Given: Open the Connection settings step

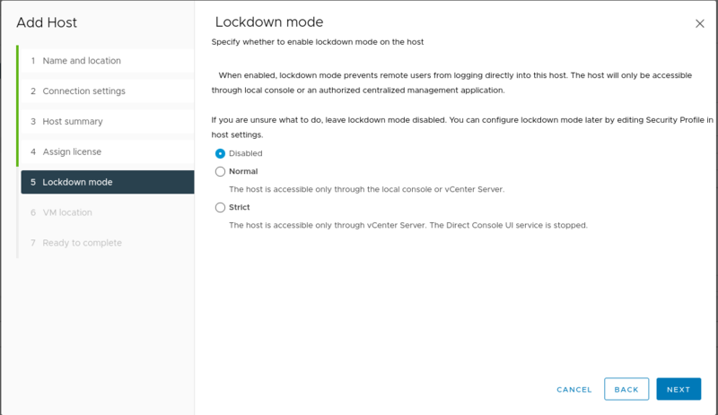Looking at the screenshot, I should (x=83, y=91).
